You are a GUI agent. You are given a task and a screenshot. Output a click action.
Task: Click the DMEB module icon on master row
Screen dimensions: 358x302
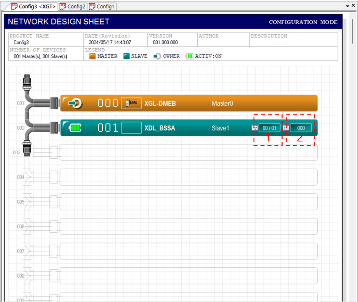coord(131,103)
